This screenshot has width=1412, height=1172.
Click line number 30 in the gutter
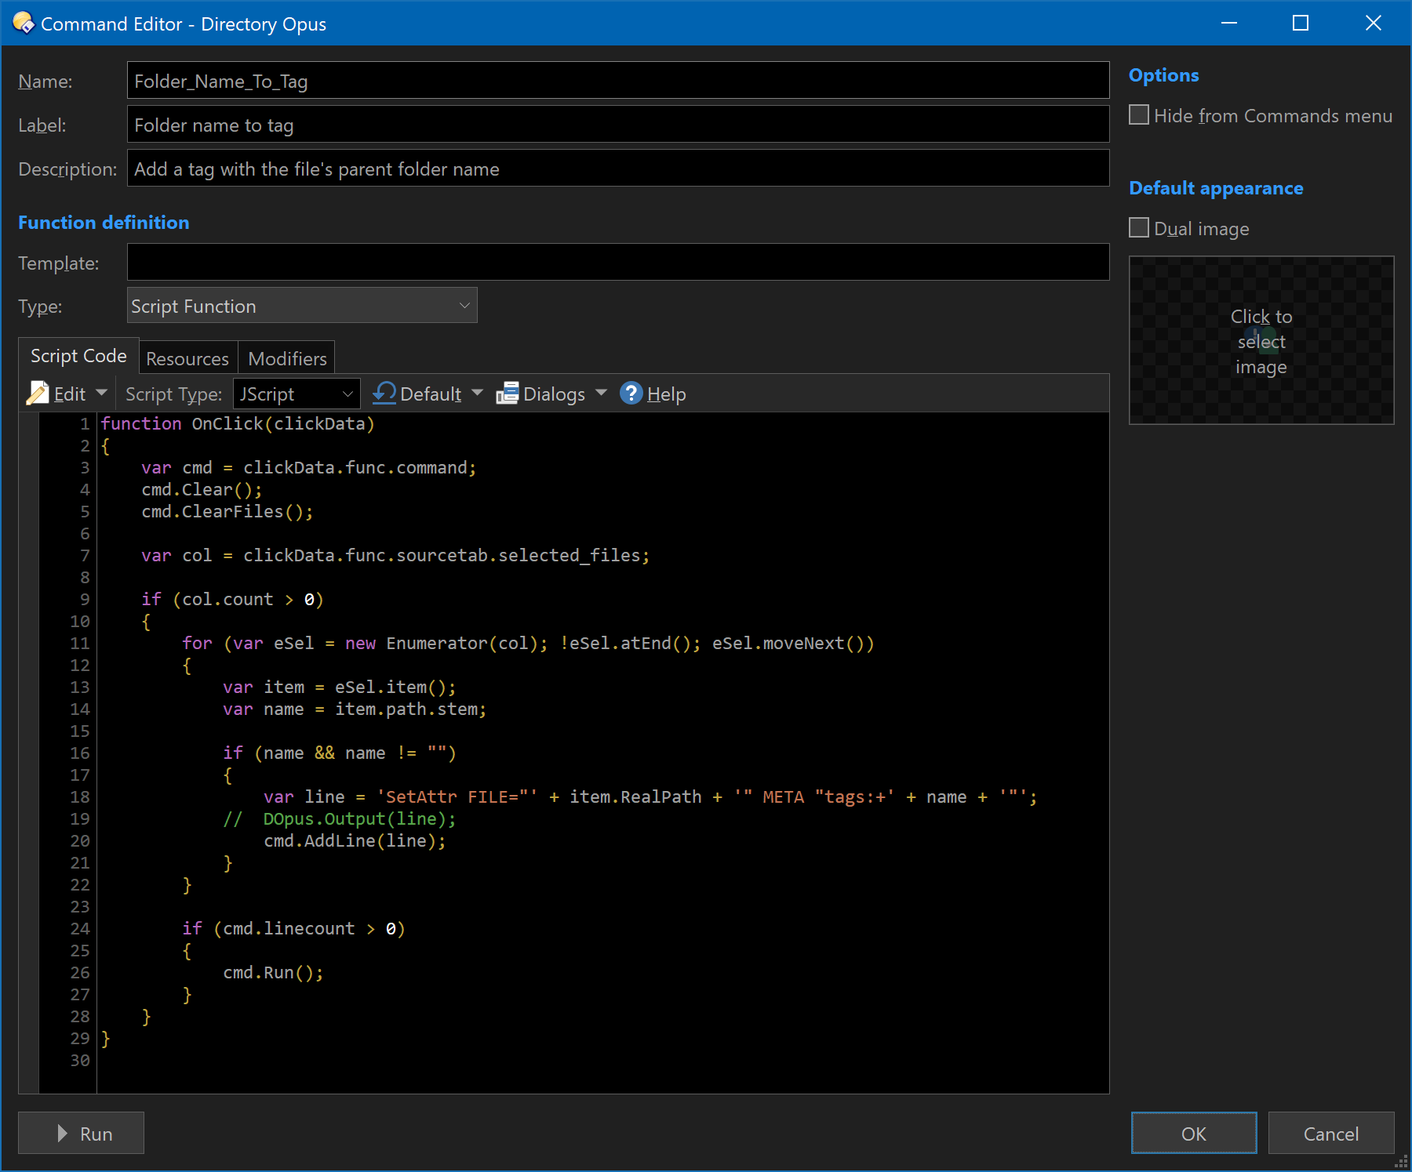[80, 1060]
